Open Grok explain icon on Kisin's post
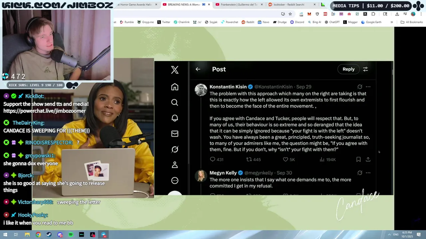The height and width of the screenshot is (239, 426). pyautogui.click(x=360, y=87)
